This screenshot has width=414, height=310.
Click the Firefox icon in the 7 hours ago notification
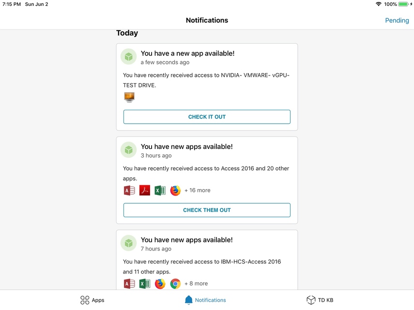coord(160,284)
